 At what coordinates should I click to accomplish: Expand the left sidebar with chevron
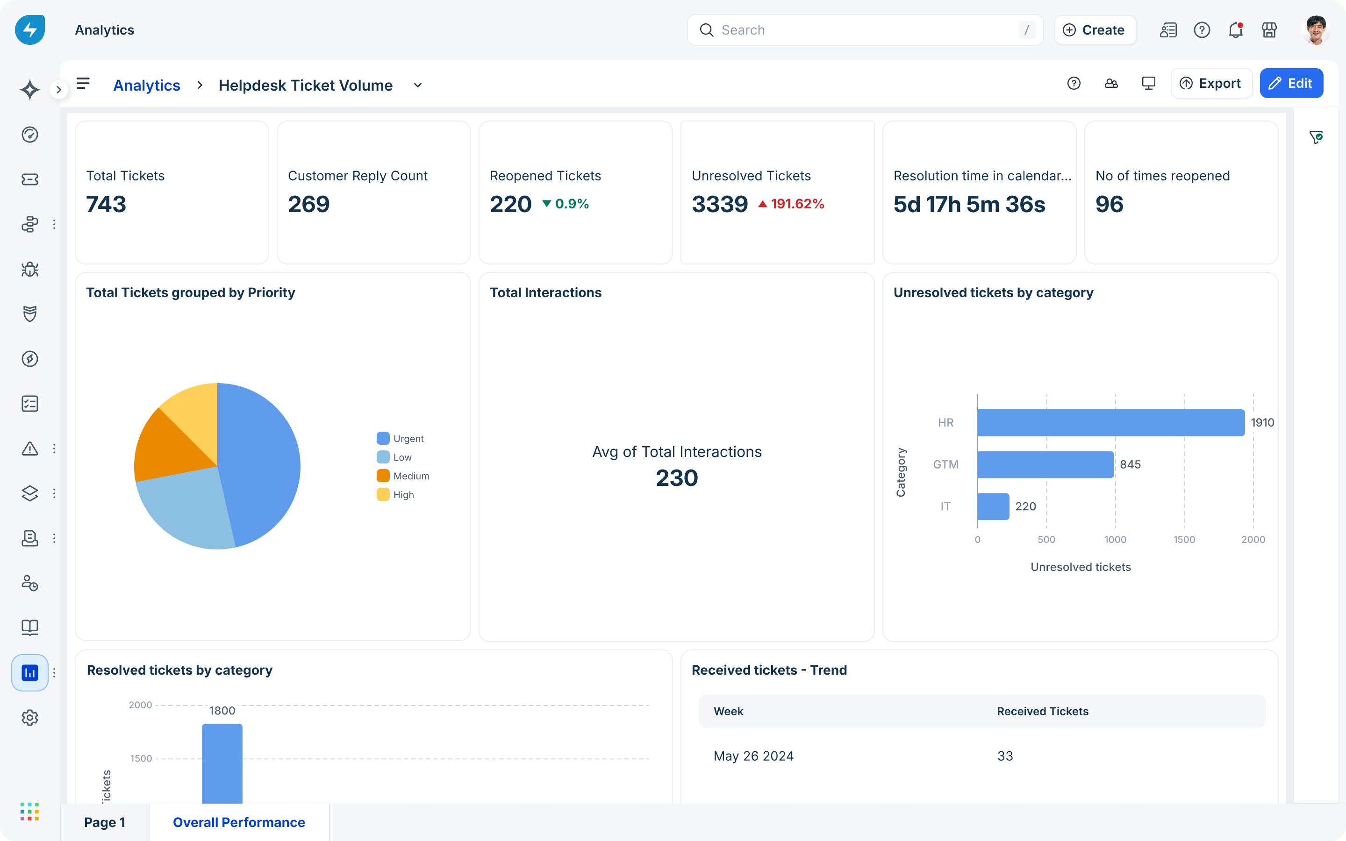point(58,90)
